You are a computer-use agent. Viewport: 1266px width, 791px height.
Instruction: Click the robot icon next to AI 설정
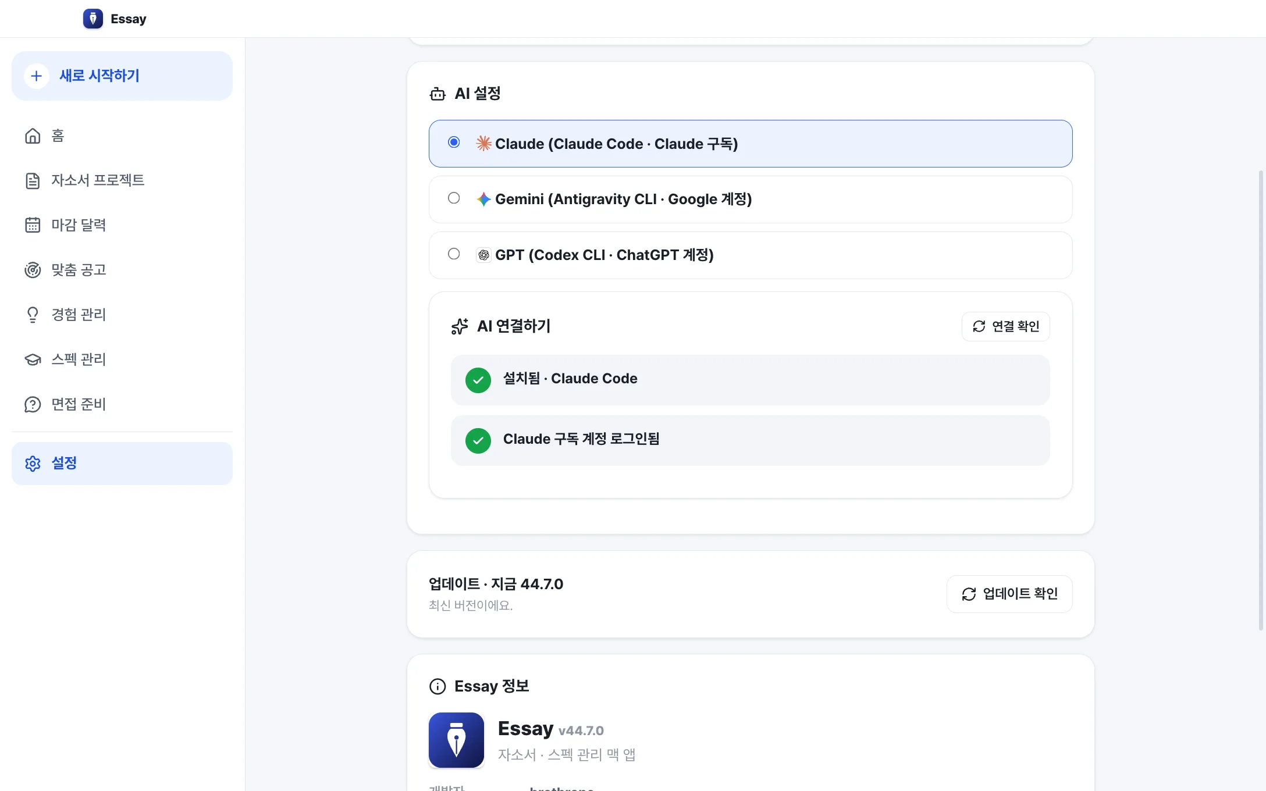click(438, 94)
